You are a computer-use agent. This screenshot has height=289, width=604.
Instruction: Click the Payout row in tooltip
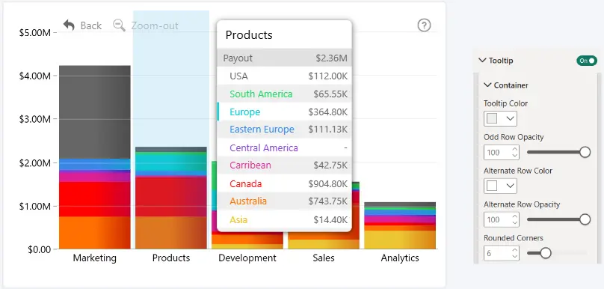284,58
